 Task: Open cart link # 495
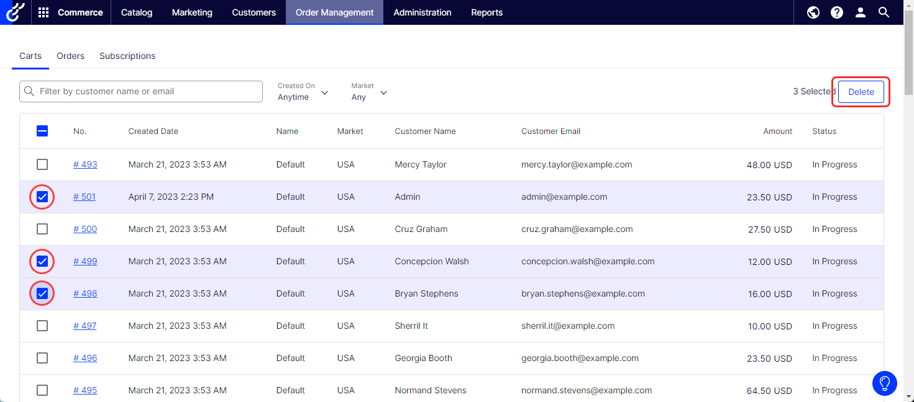(x=85, y=390)
